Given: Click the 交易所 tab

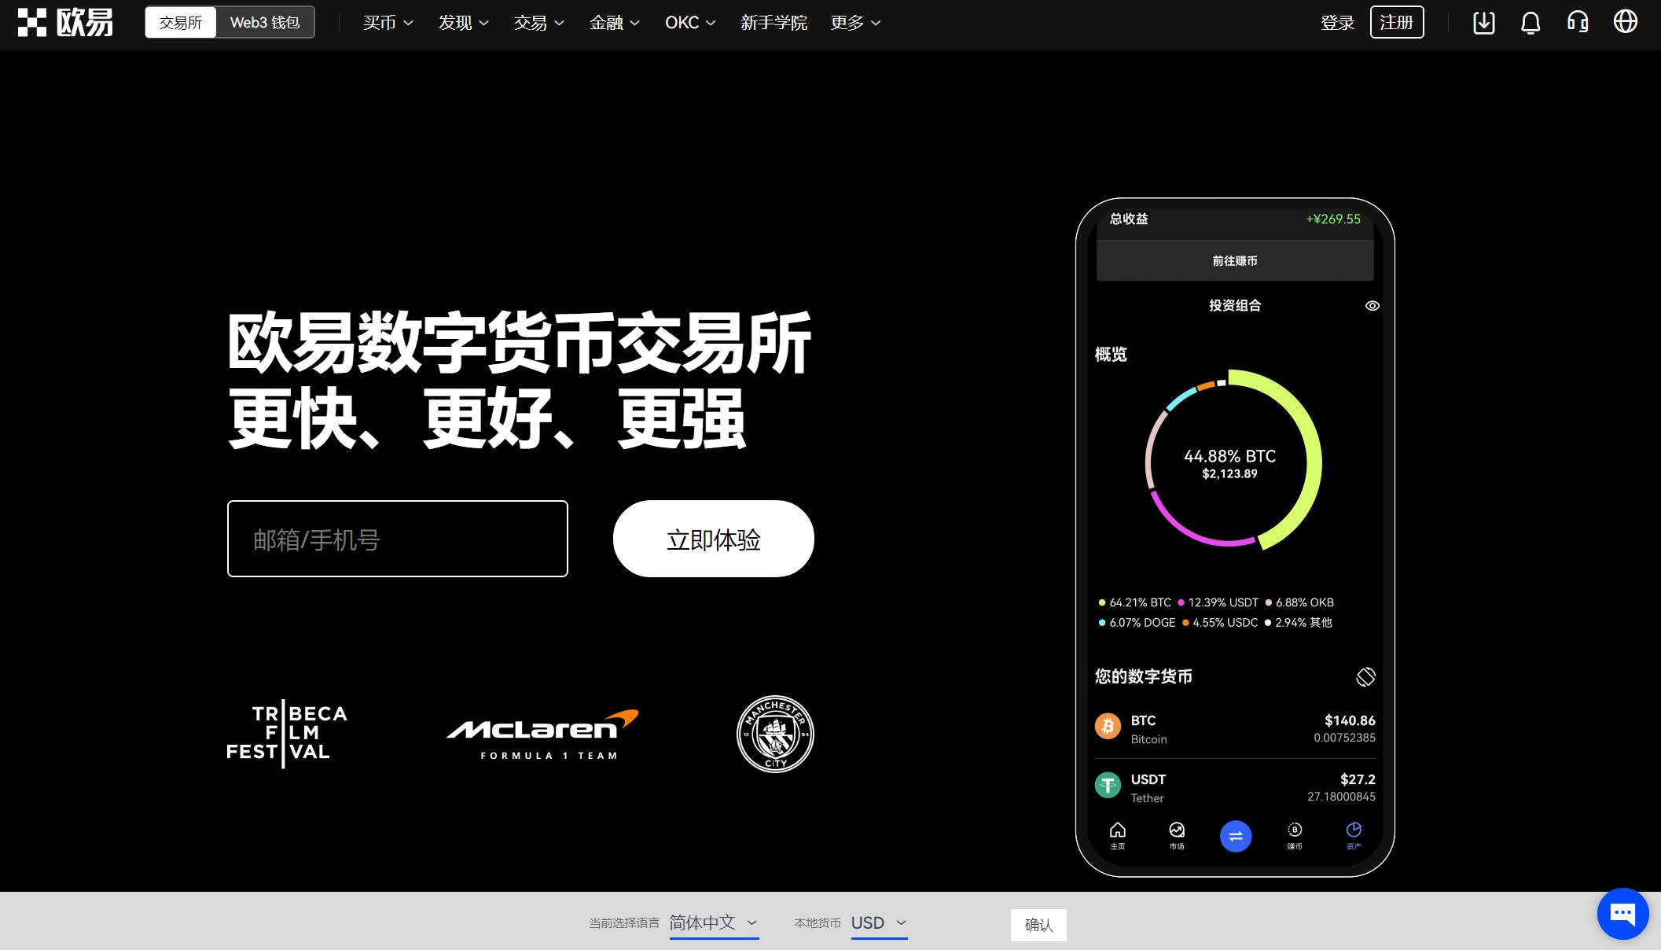Looking at the screenshot, I should pos(182,23).
